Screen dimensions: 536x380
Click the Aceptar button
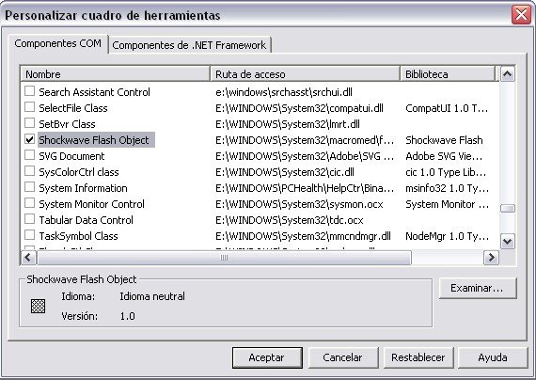[x=267, y=357]
